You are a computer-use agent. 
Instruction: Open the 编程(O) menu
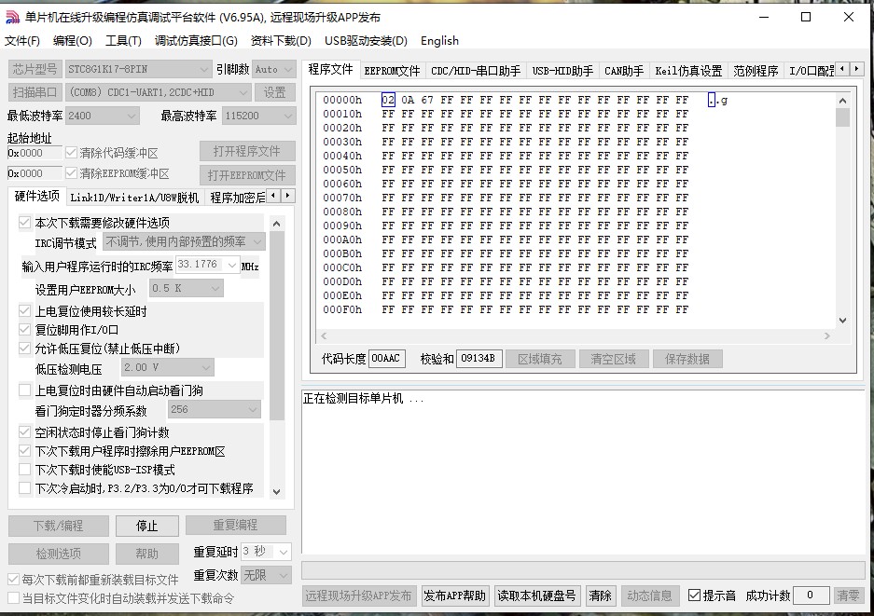click(73, 41)
